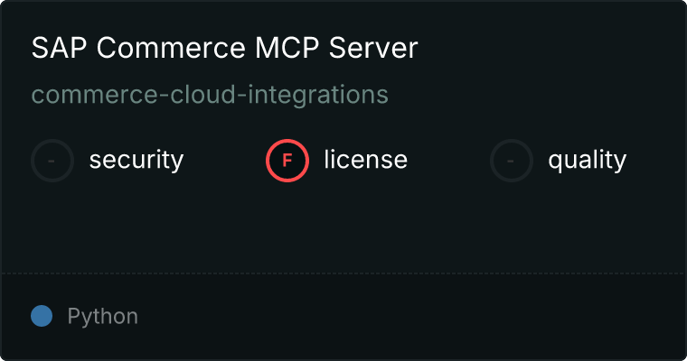
Task: Select the license label text
Action: pos(365,161)
